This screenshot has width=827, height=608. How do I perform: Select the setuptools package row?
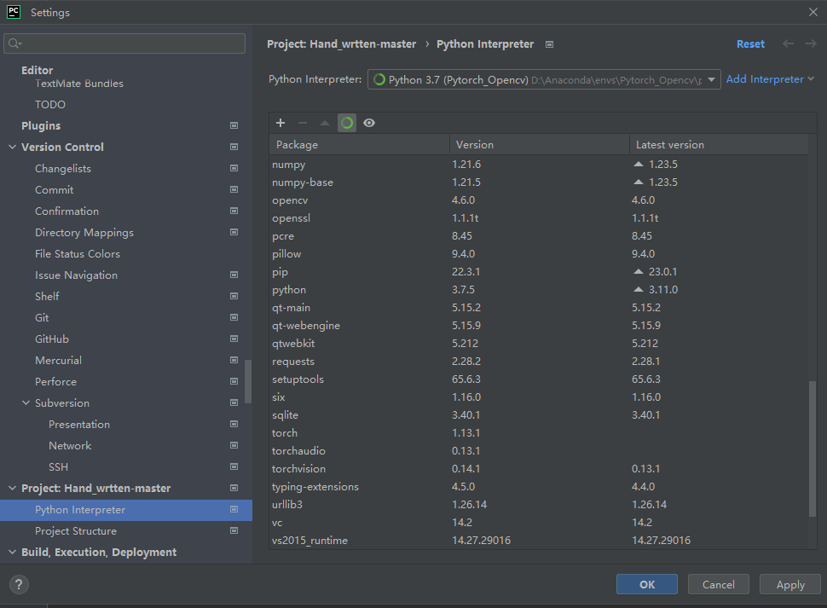coord(539,379)
